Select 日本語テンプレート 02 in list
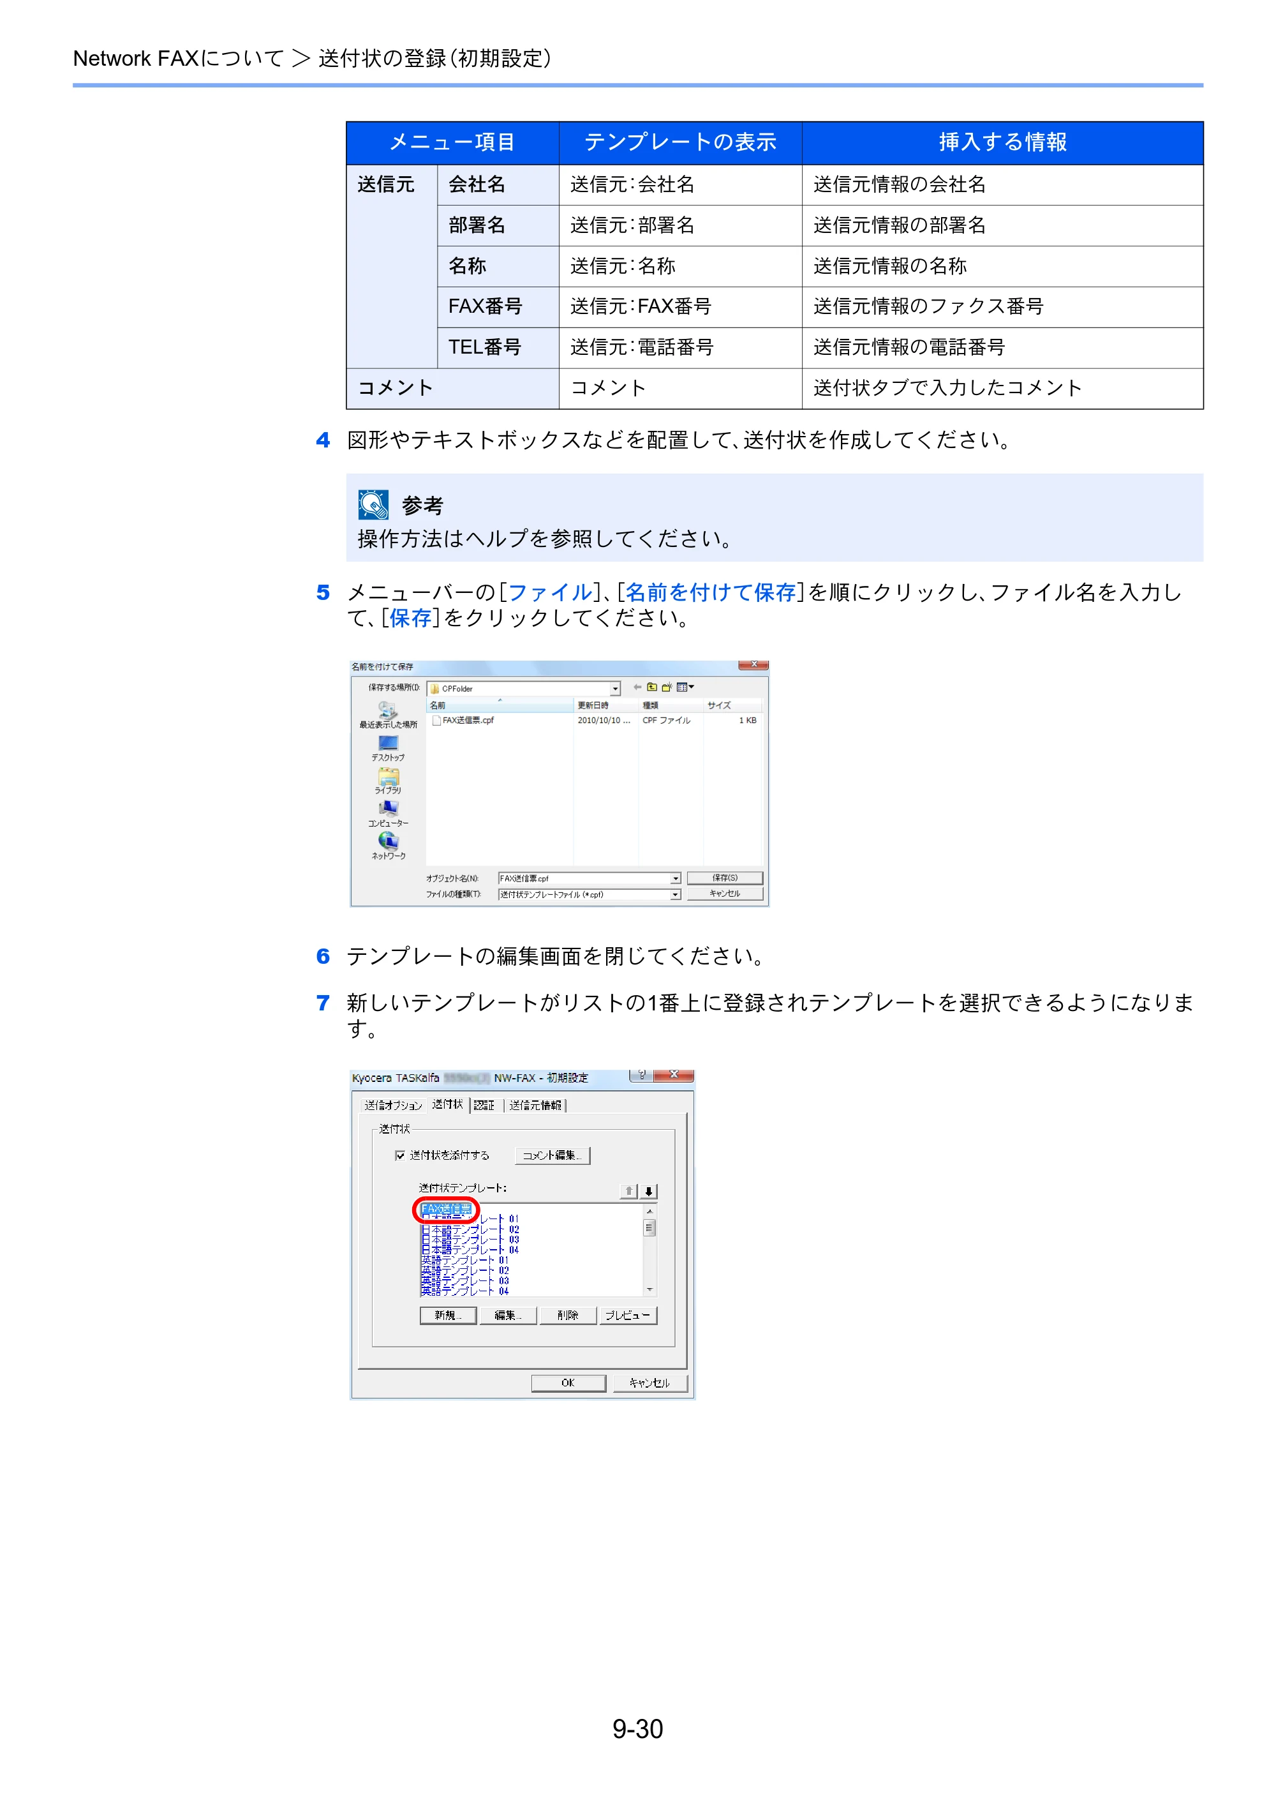 click(x=470, y=1229)
